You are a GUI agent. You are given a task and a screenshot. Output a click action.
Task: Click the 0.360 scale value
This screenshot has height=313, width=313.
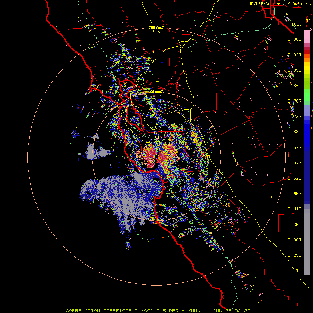295,225
